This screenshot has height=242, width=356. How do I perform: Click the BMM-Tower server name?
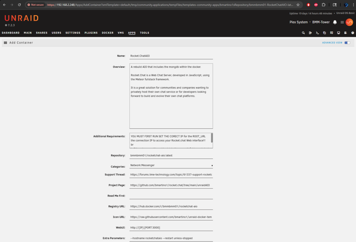tap(321, 22)
